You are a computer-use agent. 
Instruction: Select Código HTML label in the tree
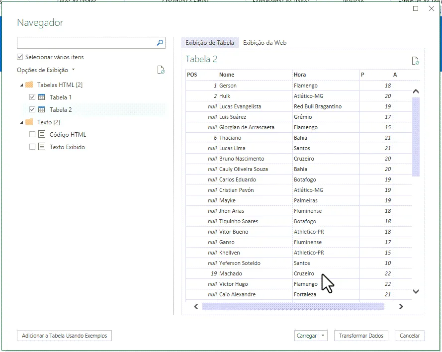click(x=68, y=134)
